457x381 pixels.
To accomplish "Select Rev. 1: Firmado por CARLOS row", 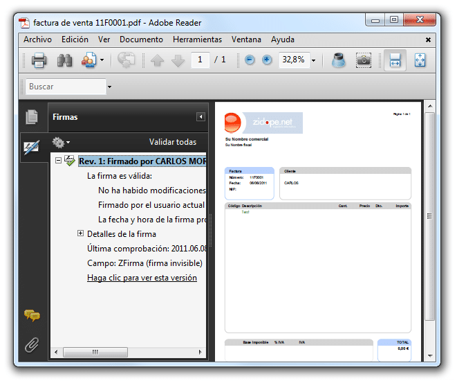I will [142, 161].
